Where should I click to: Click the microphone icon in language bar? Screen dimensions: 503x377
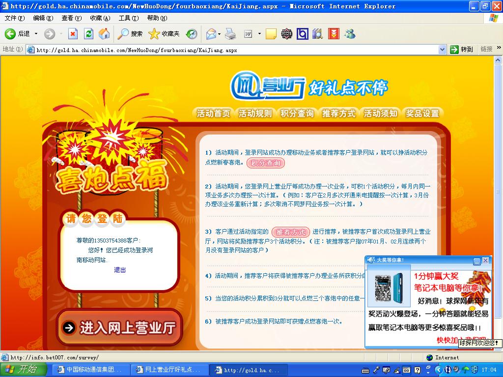[x=376, y=370]
